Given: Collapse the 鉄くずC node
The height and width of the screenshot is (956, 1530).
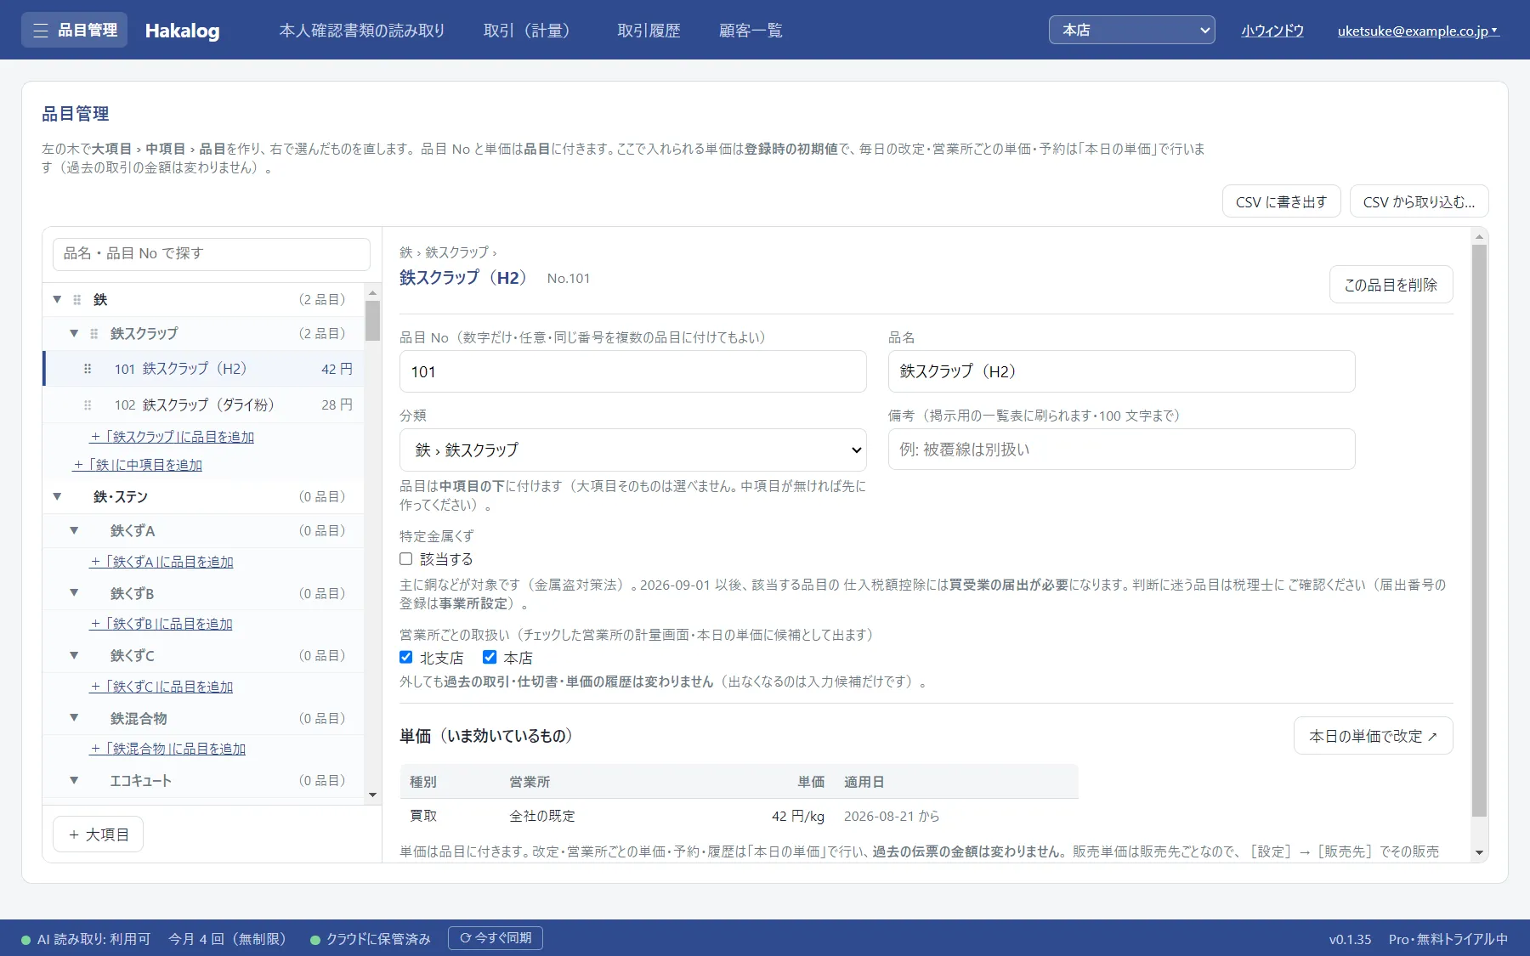Looking at the screenshot, I should pos(74,655).
